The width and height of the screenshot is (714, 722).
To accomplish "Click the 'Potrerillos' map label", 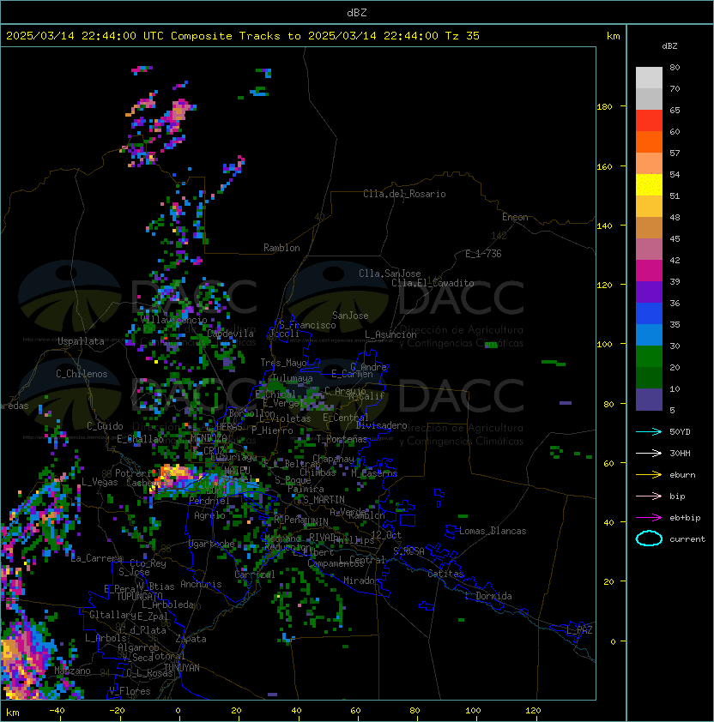I will pyautogui.click(x=143, y=473).
